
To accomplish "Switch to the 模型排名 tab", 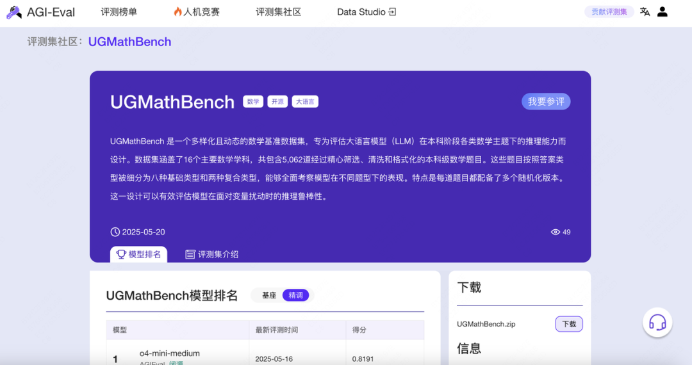I will point(138,254).
